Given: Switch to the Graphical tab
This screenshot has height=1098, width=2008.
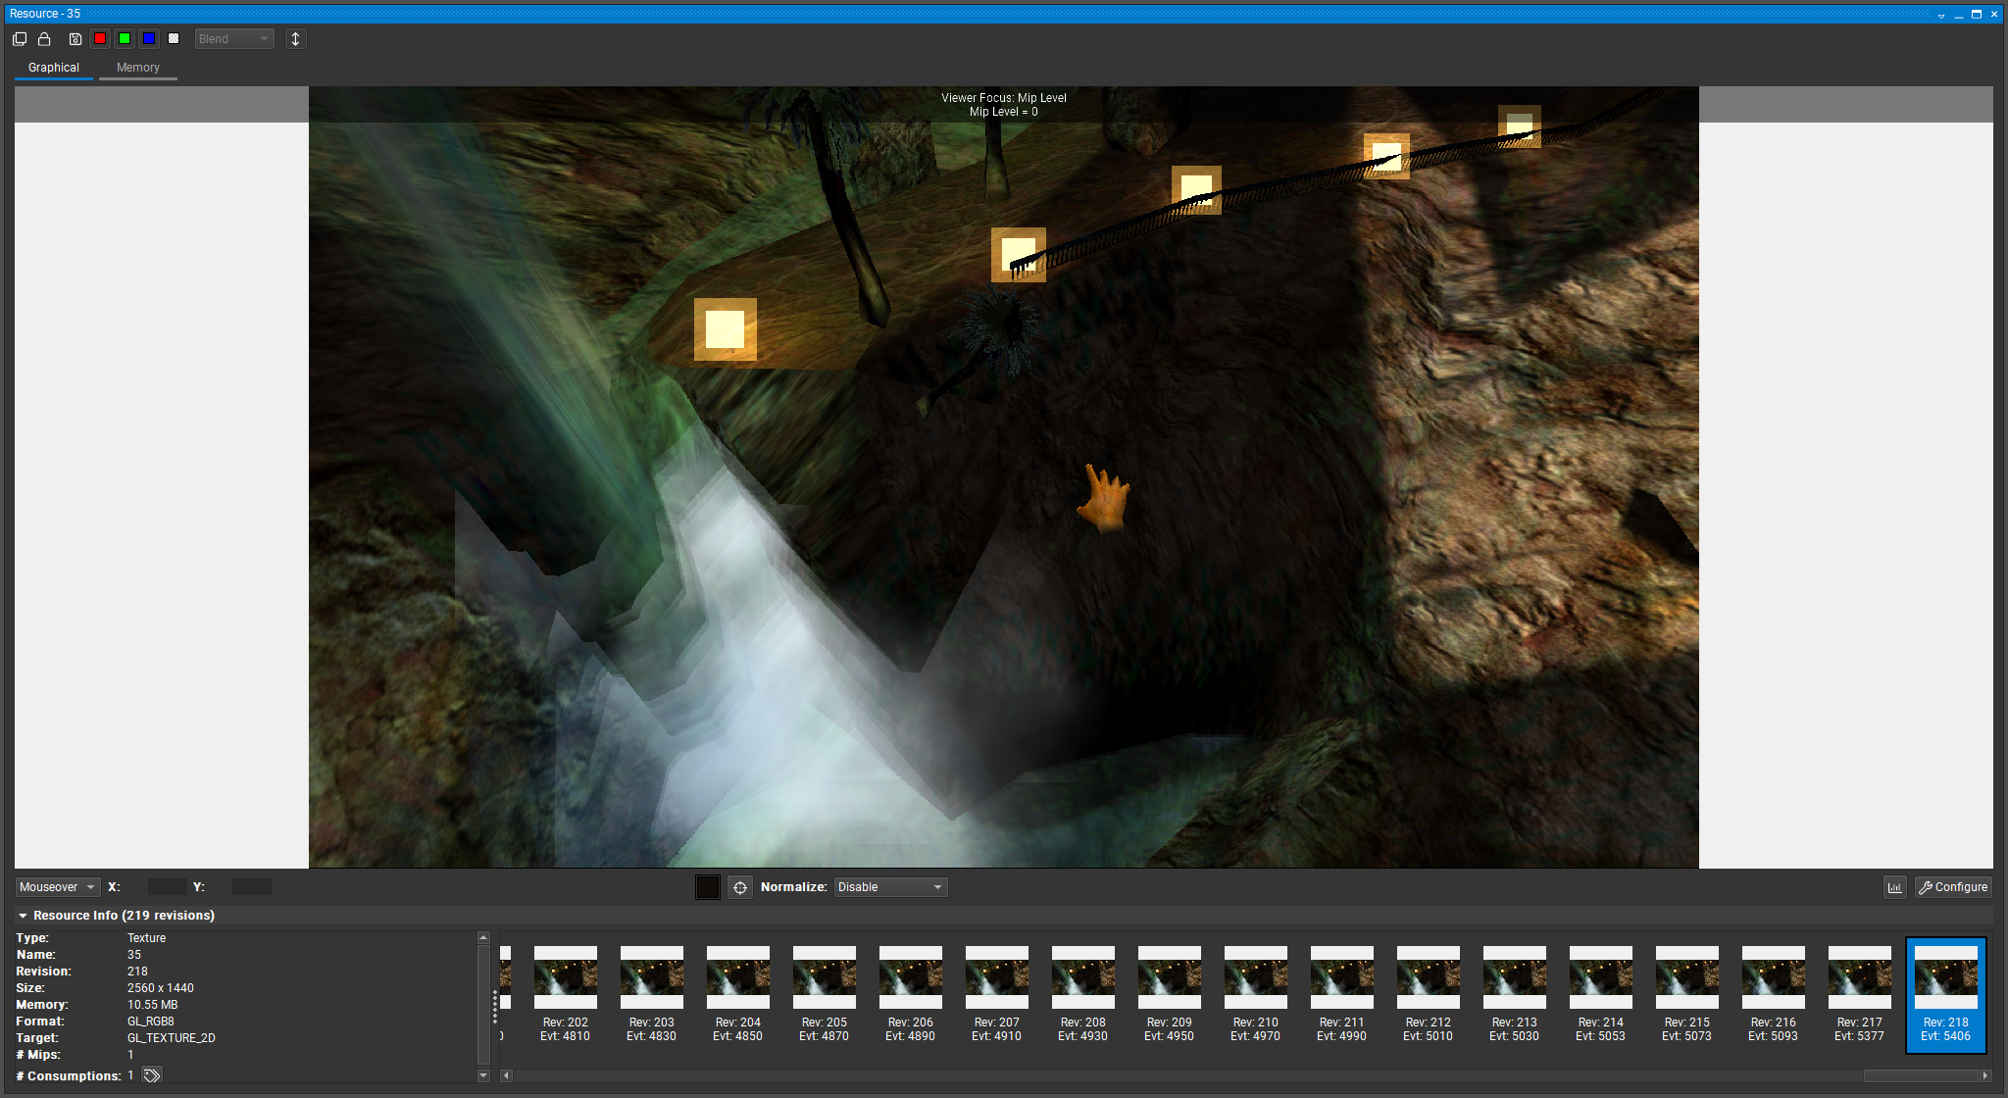Looking at the screenshot, I should tap(54, 68).
